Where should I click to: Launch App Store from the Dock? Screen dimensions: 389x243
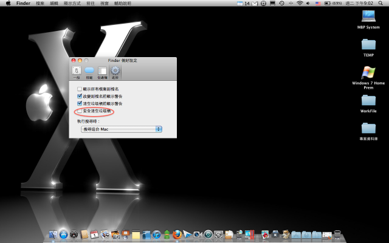(x=63, y=234)
